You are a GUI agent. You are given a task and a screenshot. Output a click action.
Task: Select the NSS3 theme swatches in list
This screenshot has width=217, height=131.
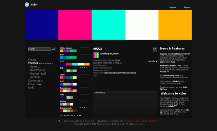75,64
